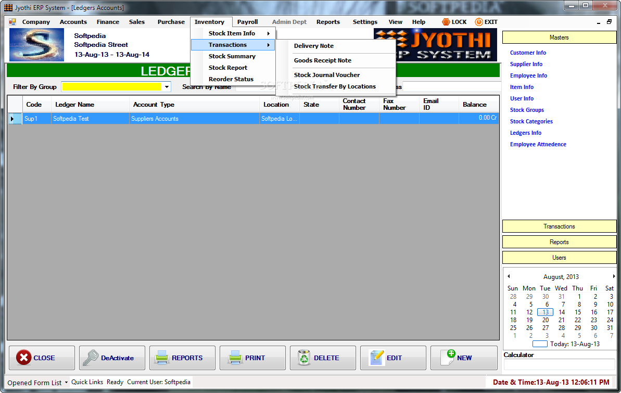
Task: Click the Softpedia company logo image
Action: [x=36, y=45]
